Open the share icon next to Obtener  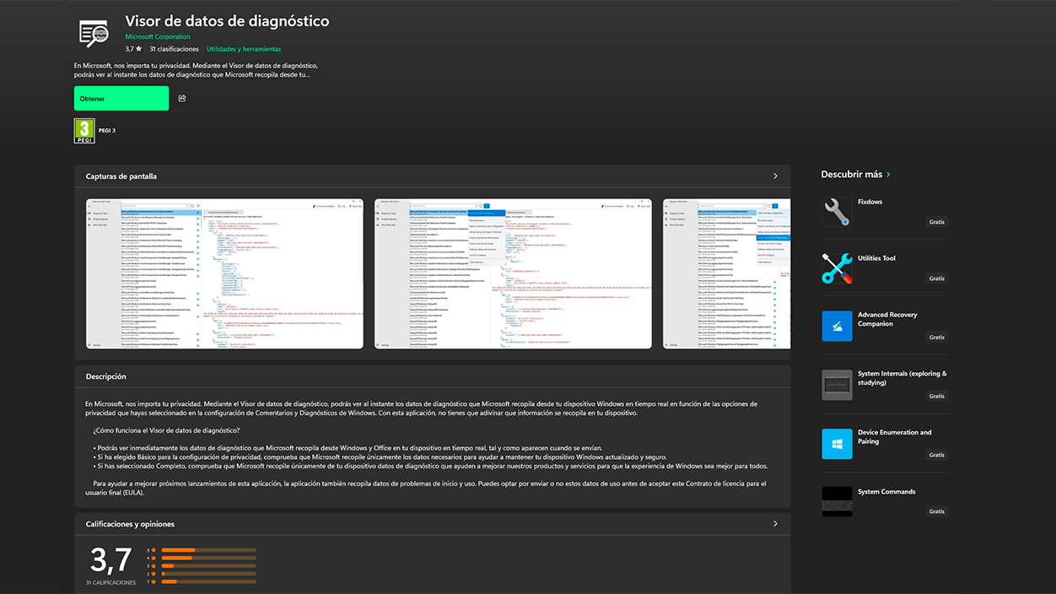(181, 98)
